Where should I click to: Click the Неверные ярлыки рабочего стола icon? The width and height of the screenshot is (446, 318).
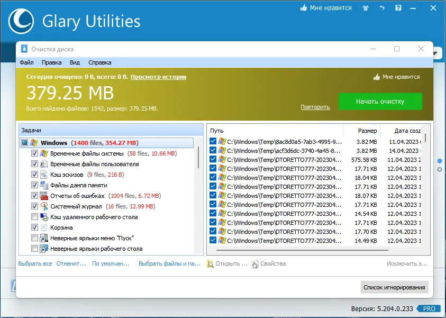44,249
